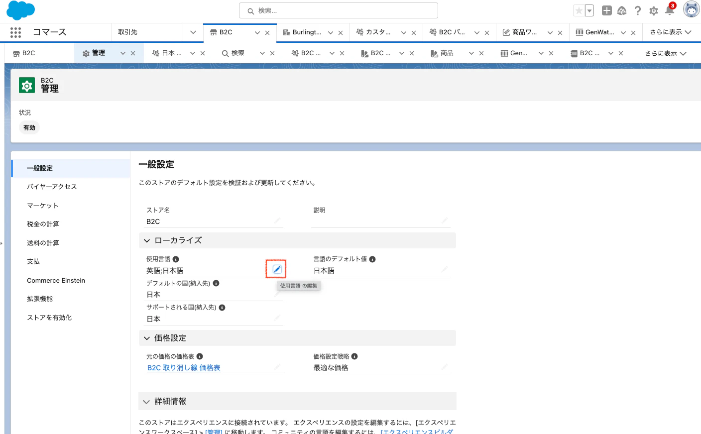Select 送料の計算 in the sidebar
This screenshot has width=701, height=434.
pyautogui.click(x=71, y=243)
